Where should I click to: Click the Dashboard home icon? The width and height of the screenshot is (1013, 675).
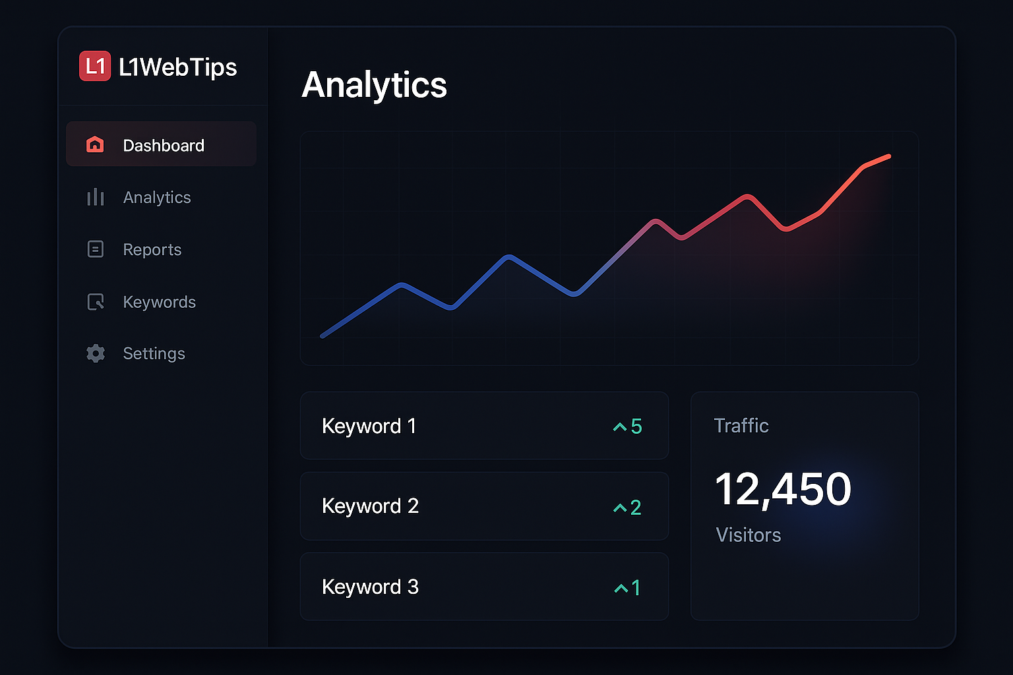coord(95,144)
